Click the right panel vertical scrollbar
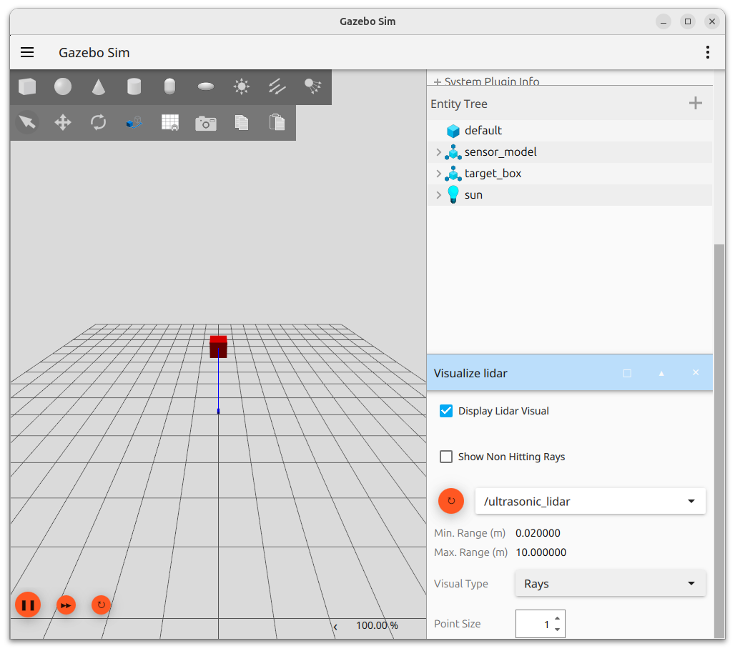This screenshot has width=735, height=651. pos(719,440)
